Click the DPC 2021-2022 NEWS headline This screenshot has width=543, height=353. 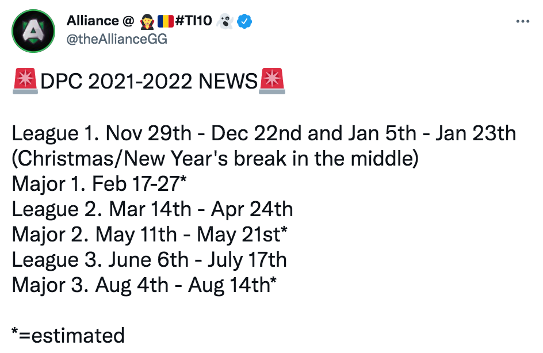tap(149, 82)
